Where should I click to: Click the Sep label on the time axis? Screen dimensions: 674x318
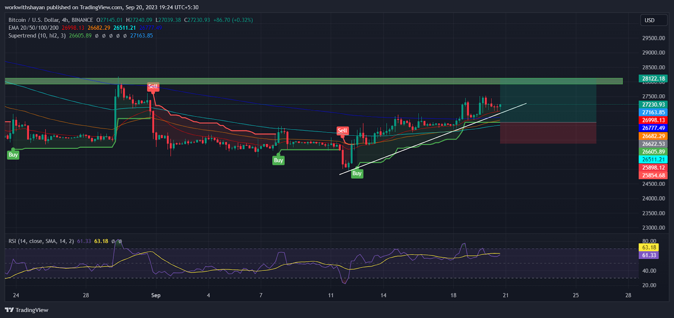tap(156, 295)
